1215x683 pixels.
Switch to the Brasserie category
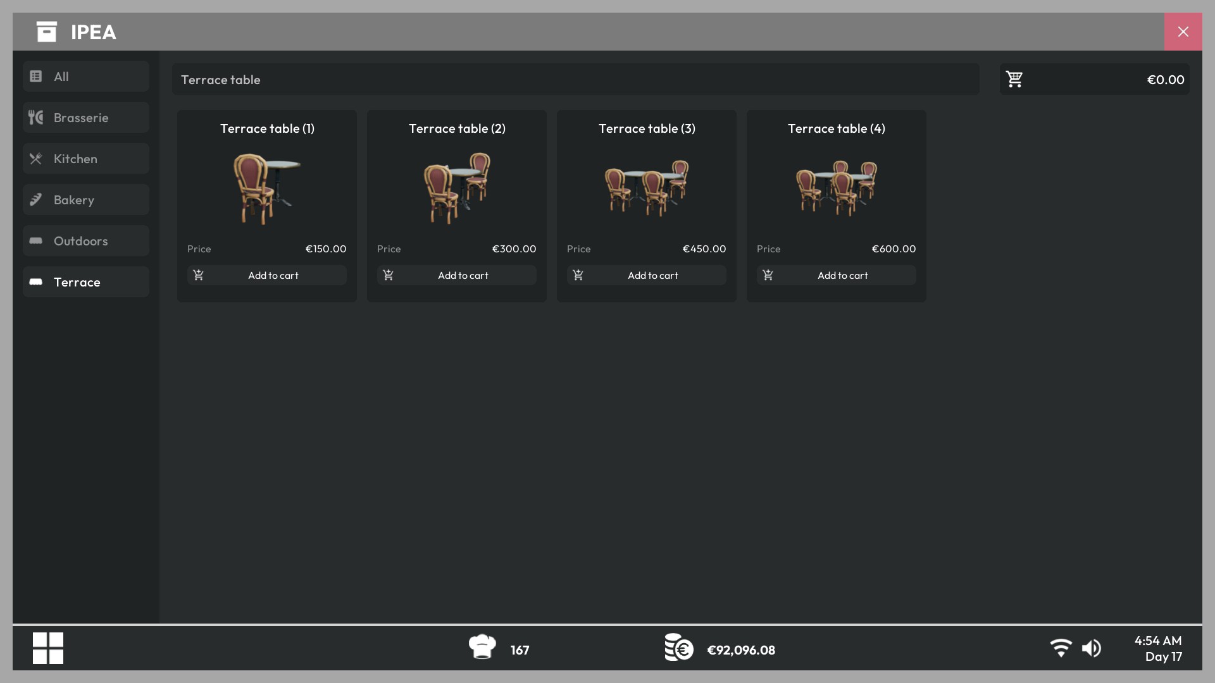click(86, 118)
